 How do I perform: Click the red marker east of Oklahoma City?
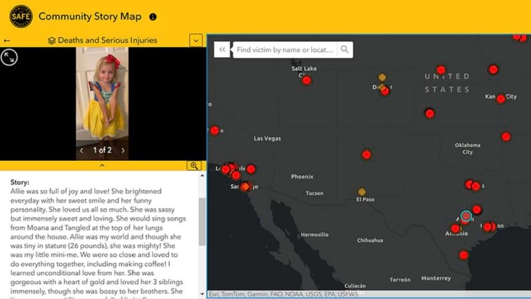point(506,136)
